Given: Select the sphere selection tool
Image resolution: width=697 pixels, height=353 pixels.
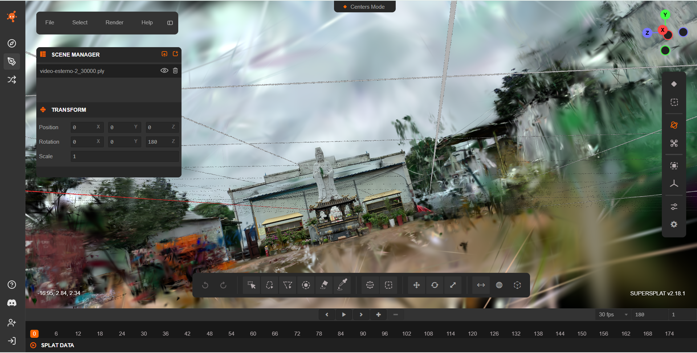Looking at the screenshot, I should point(370,285).
